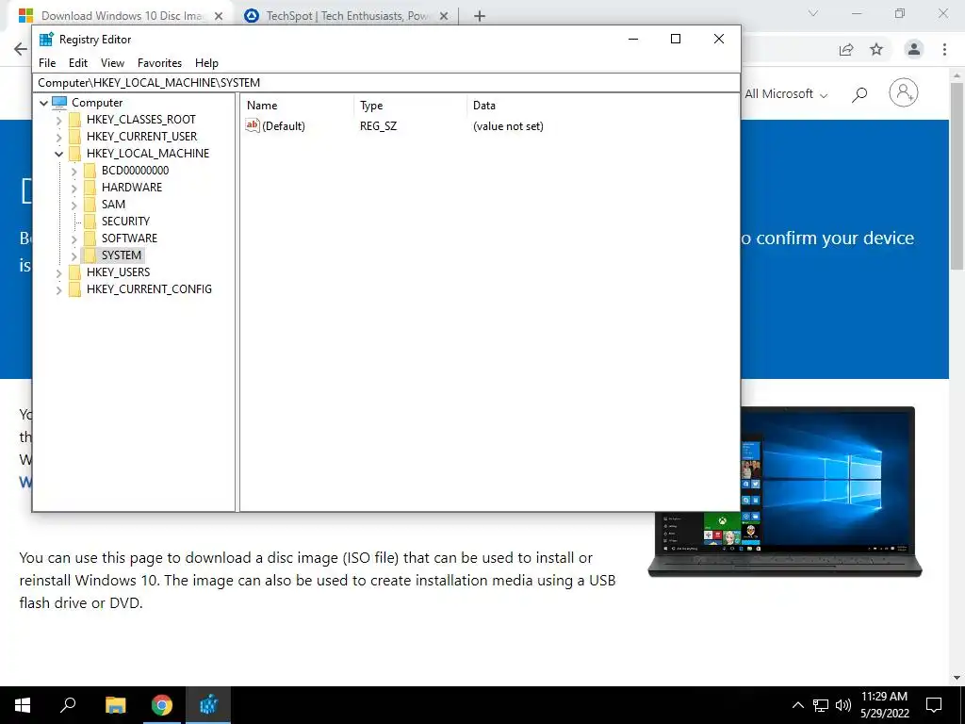
Task: Click the (Default) value string icon
Action: pos(253,125)
